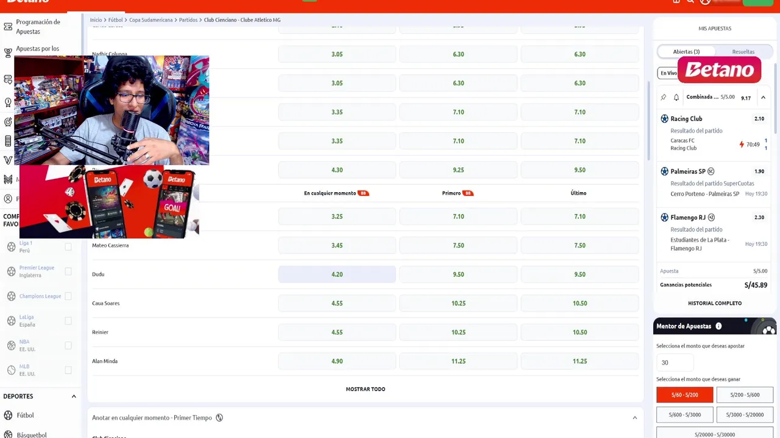Pin the Combinada bet with the pin icon
This screenshot has width=780, height=438.
(x=664, y=97)
